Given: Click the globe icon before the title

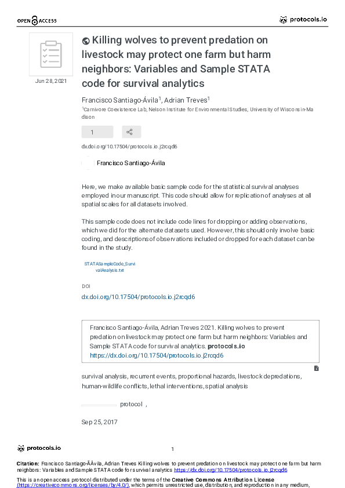Looking at the screenshot, I should click(86, 41).
